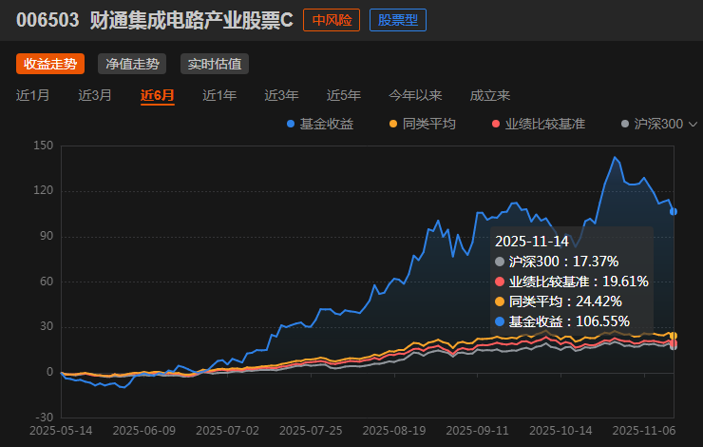
Task: Show the 近3年 period
Action: pos(281,95)
